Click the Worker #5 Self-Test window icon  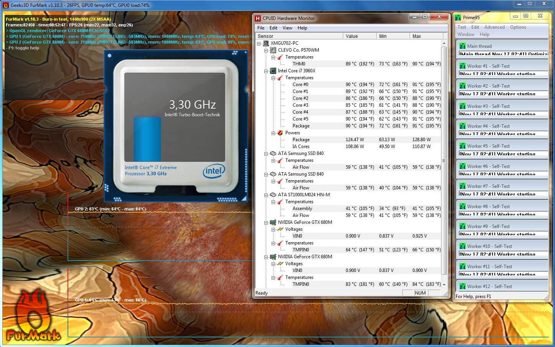(463, 146)
